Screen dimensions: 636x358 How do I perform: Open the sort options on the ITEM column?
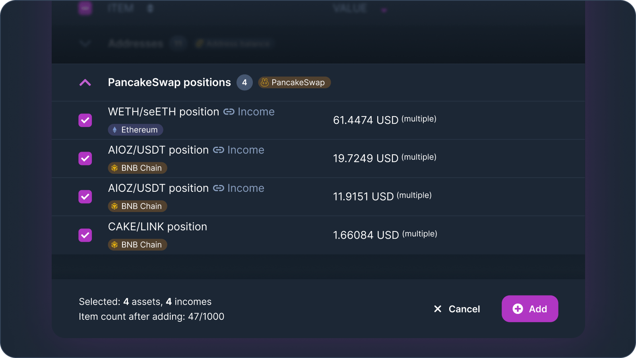(150, 8)
